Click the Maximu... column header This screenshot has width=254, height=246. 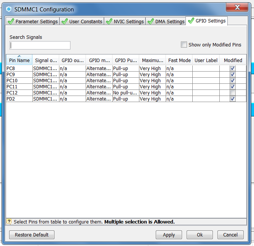(x=152, y=60)
